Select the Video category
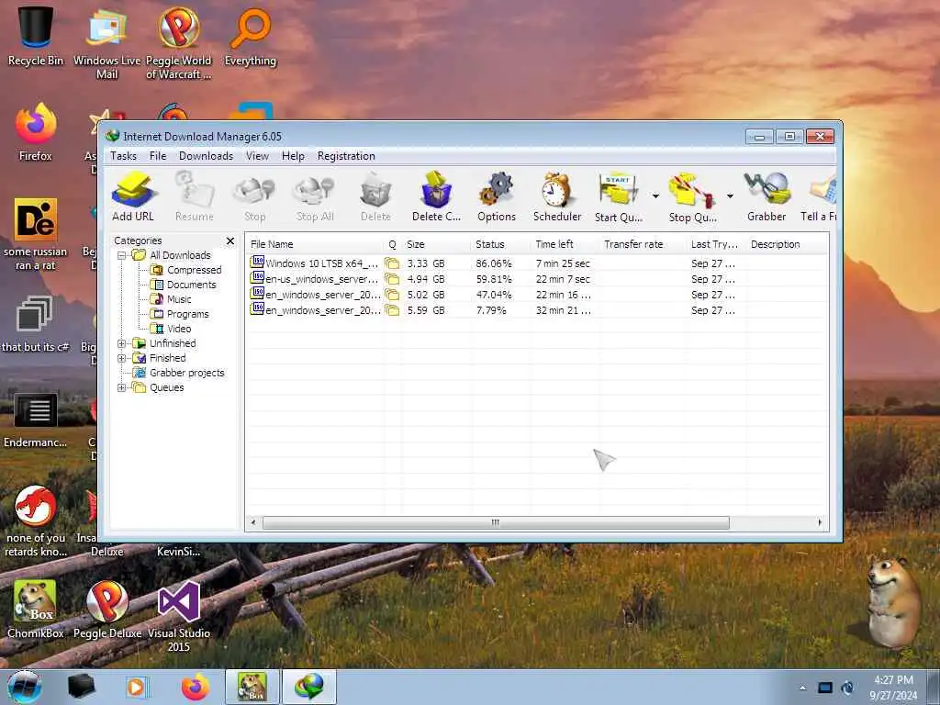Viewport: 940px width, 705px height. pyautogui.click(x=171, y=329)
